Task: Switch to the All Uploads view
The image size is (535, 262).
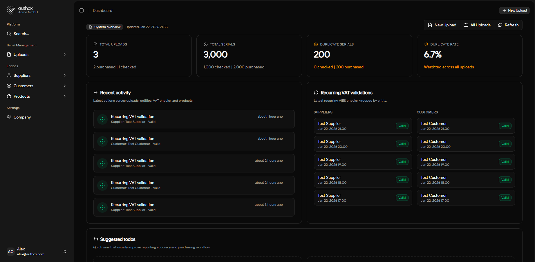Action: pos(477,25)
